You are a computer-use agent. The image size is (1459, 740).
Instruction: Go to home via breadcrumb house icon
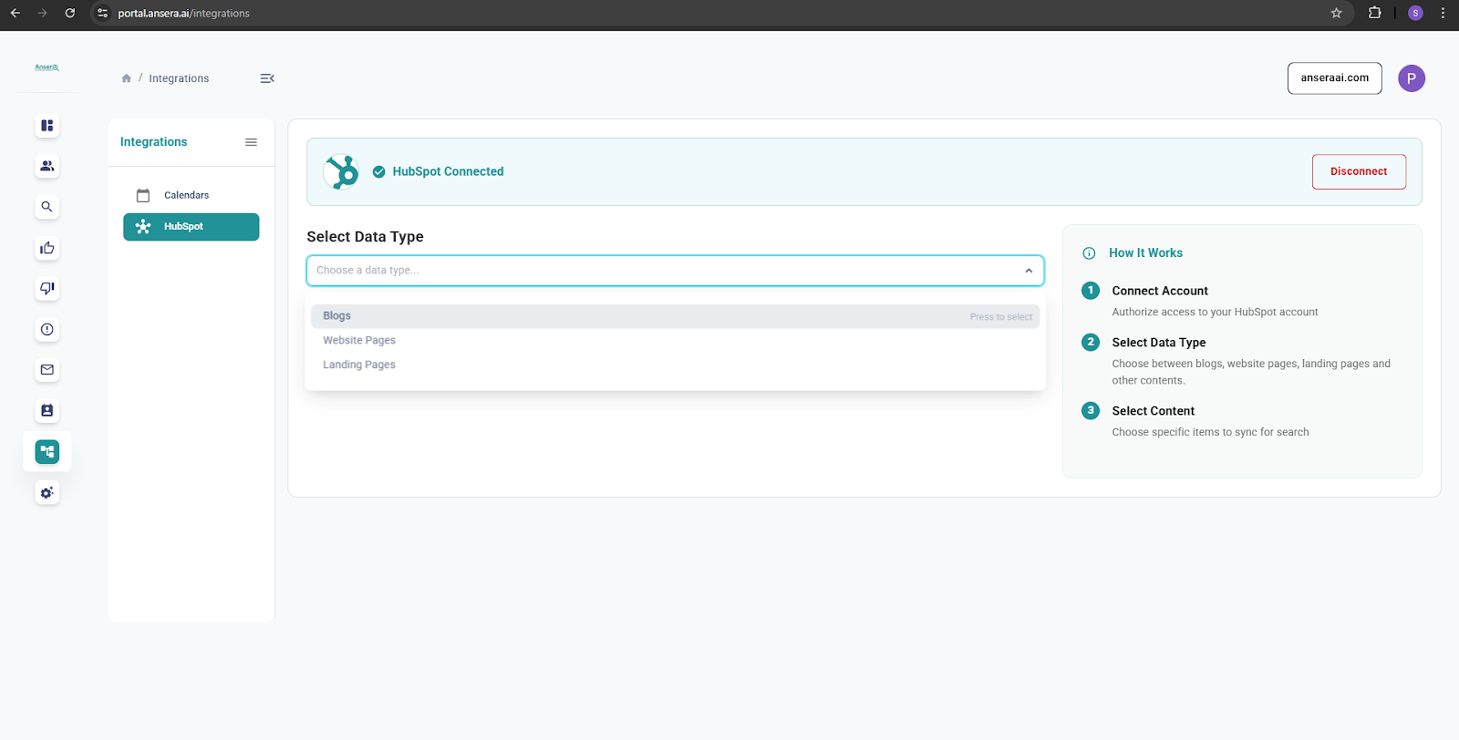pos(127,78)
